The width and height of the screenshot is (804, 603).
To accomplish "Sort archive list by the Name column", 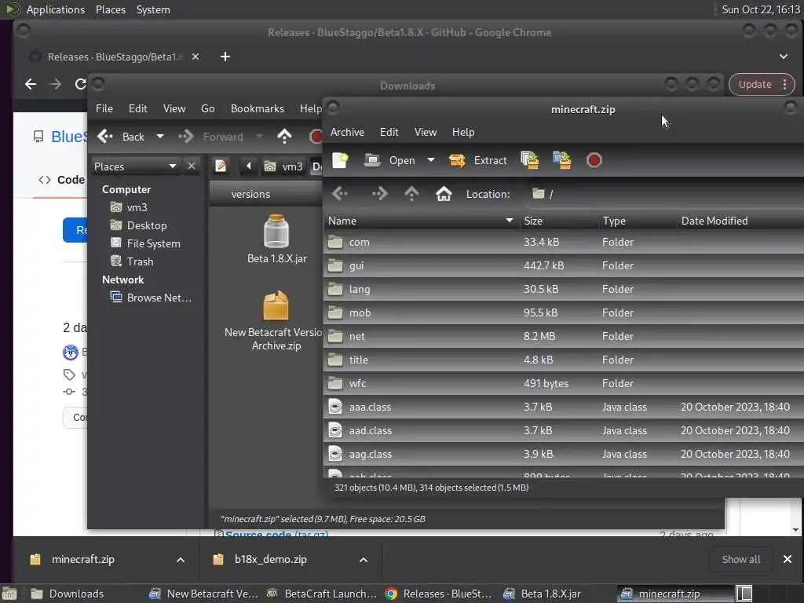I will (421, 221).
